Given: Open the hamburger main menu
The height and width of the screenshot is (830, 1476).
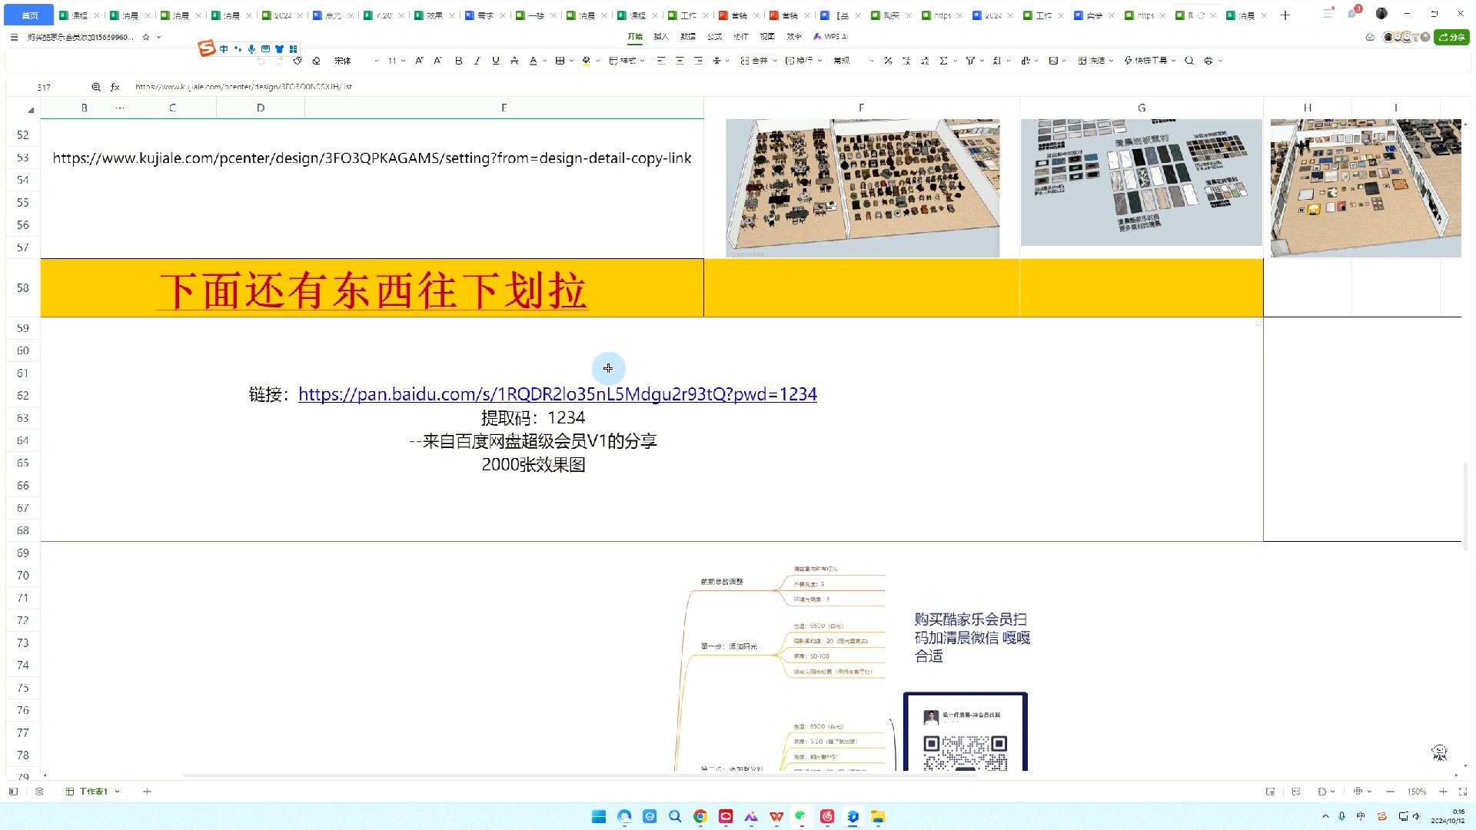Looking at the screenshot, I should pos(14,37).
